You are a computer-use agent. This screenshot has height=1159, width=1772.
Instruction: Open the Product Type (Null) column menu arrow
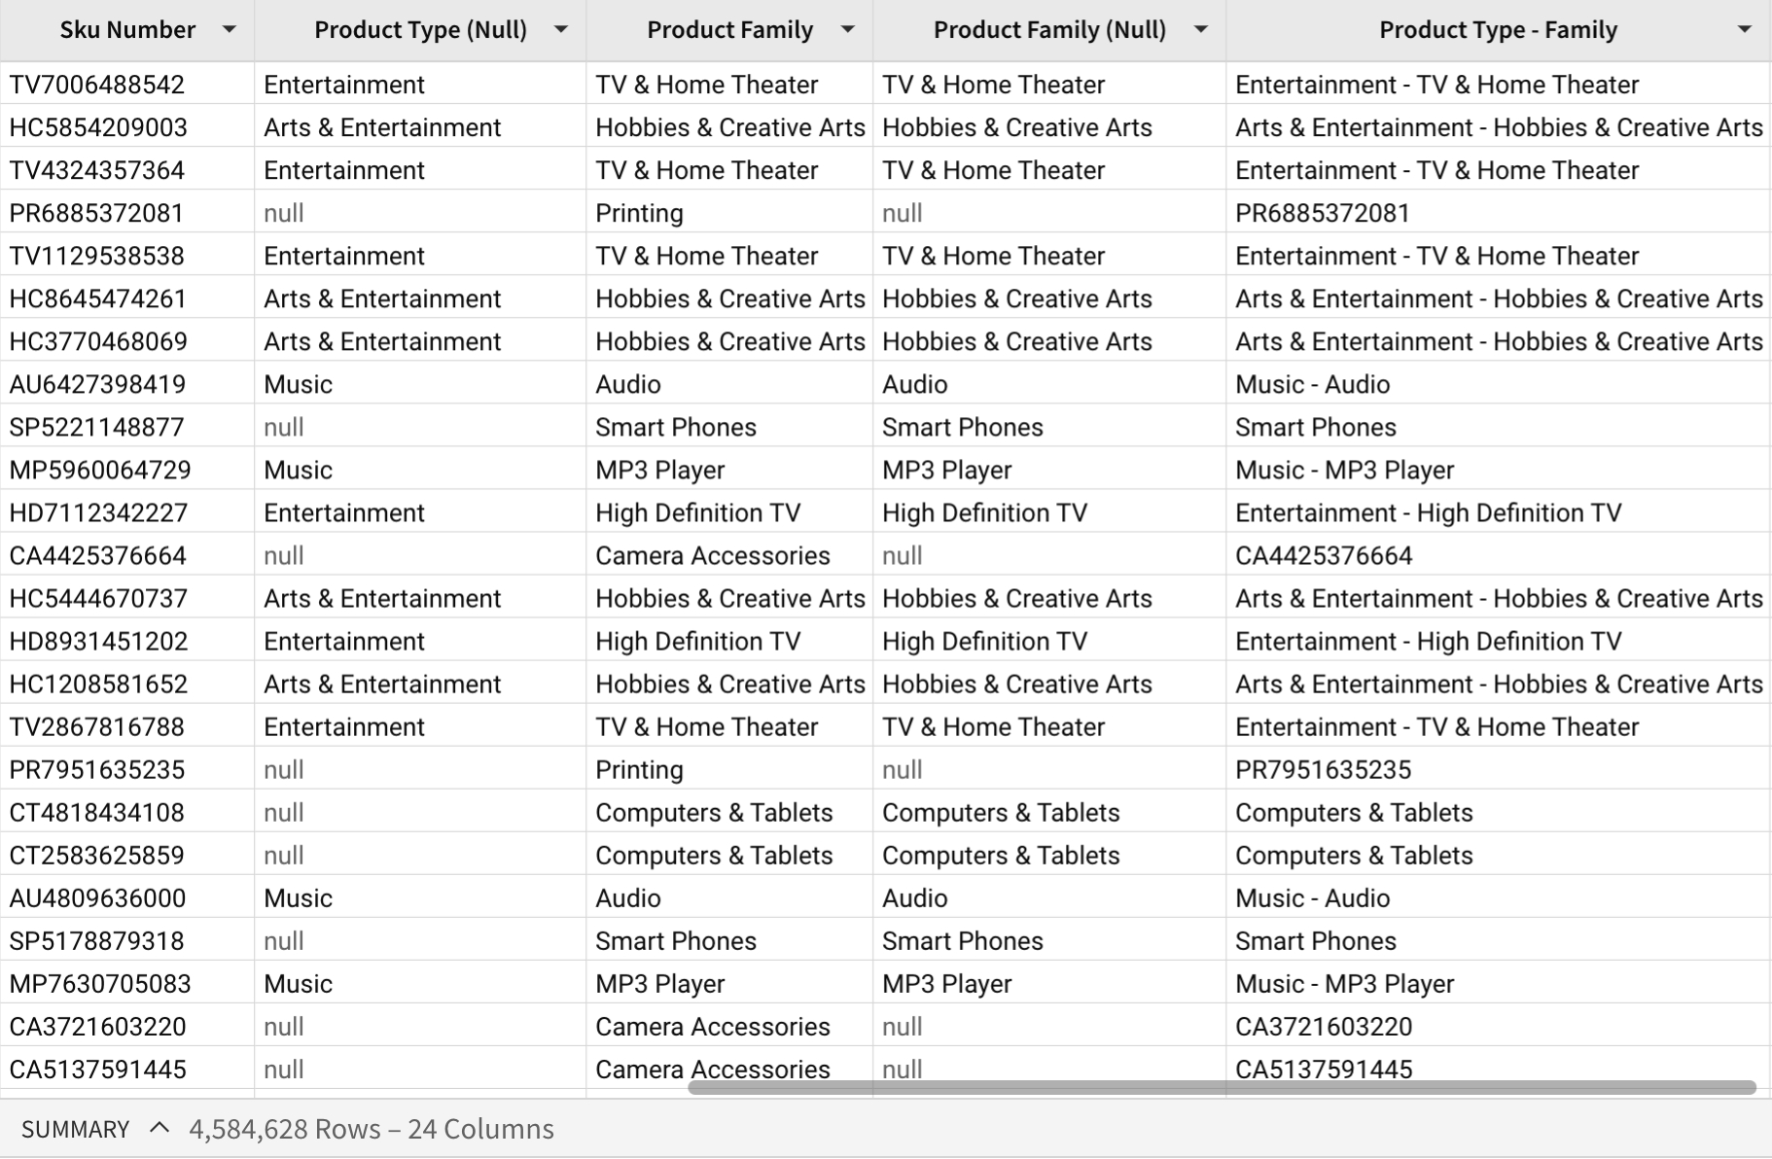pos(561,30)
